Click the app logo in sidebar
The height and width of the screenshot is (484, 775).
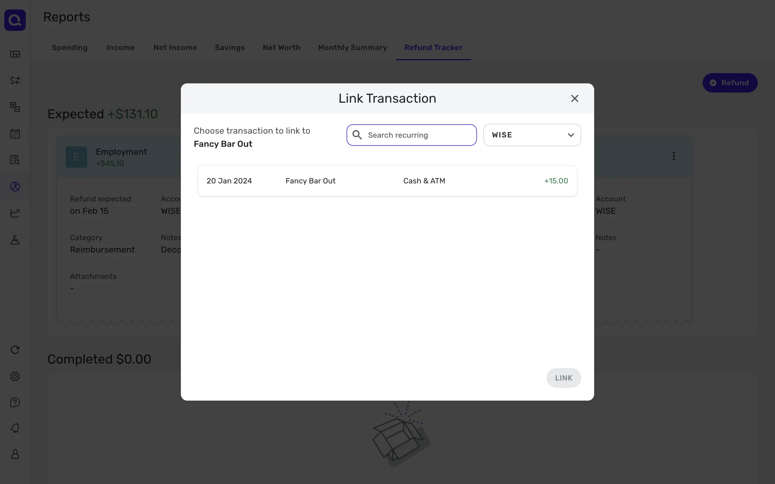click(15, 20)
